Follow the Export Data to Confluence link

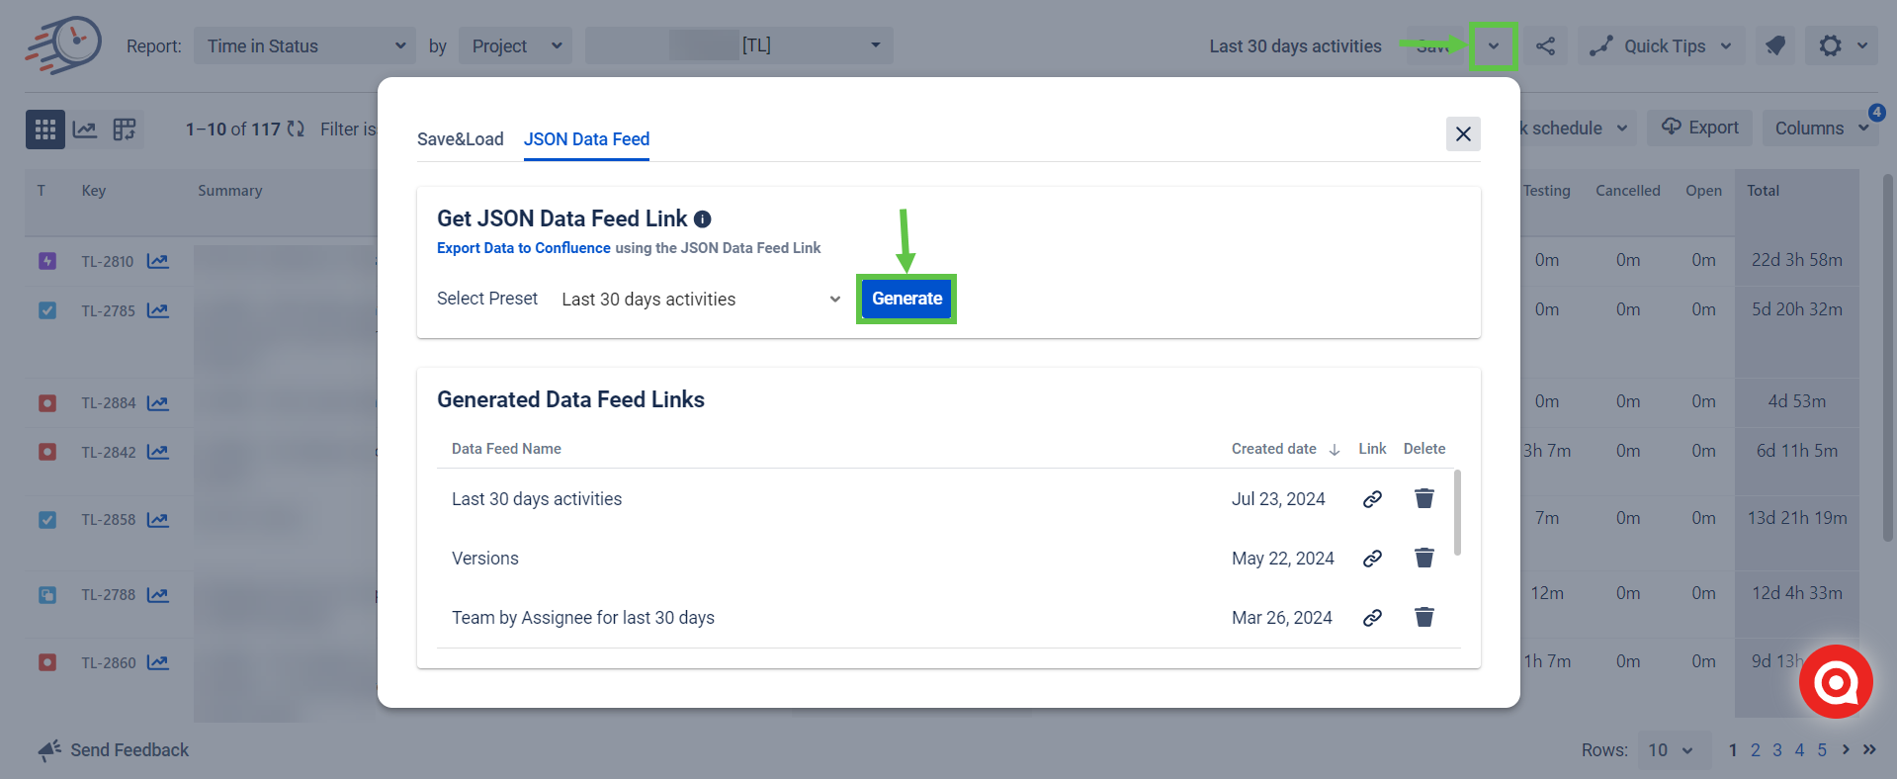point(524,248)
